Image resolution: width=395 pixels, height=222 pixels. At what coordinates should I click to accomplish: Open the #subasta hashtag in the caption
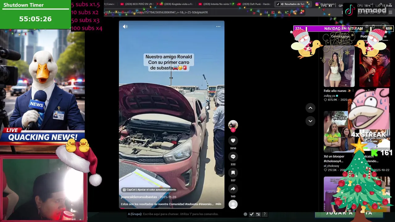pos(191,204)
